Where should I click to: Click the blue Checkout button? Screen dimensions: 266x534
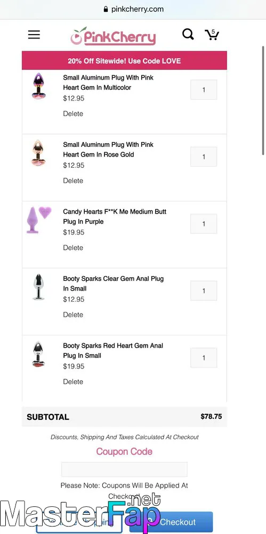[x=171, y=522]
